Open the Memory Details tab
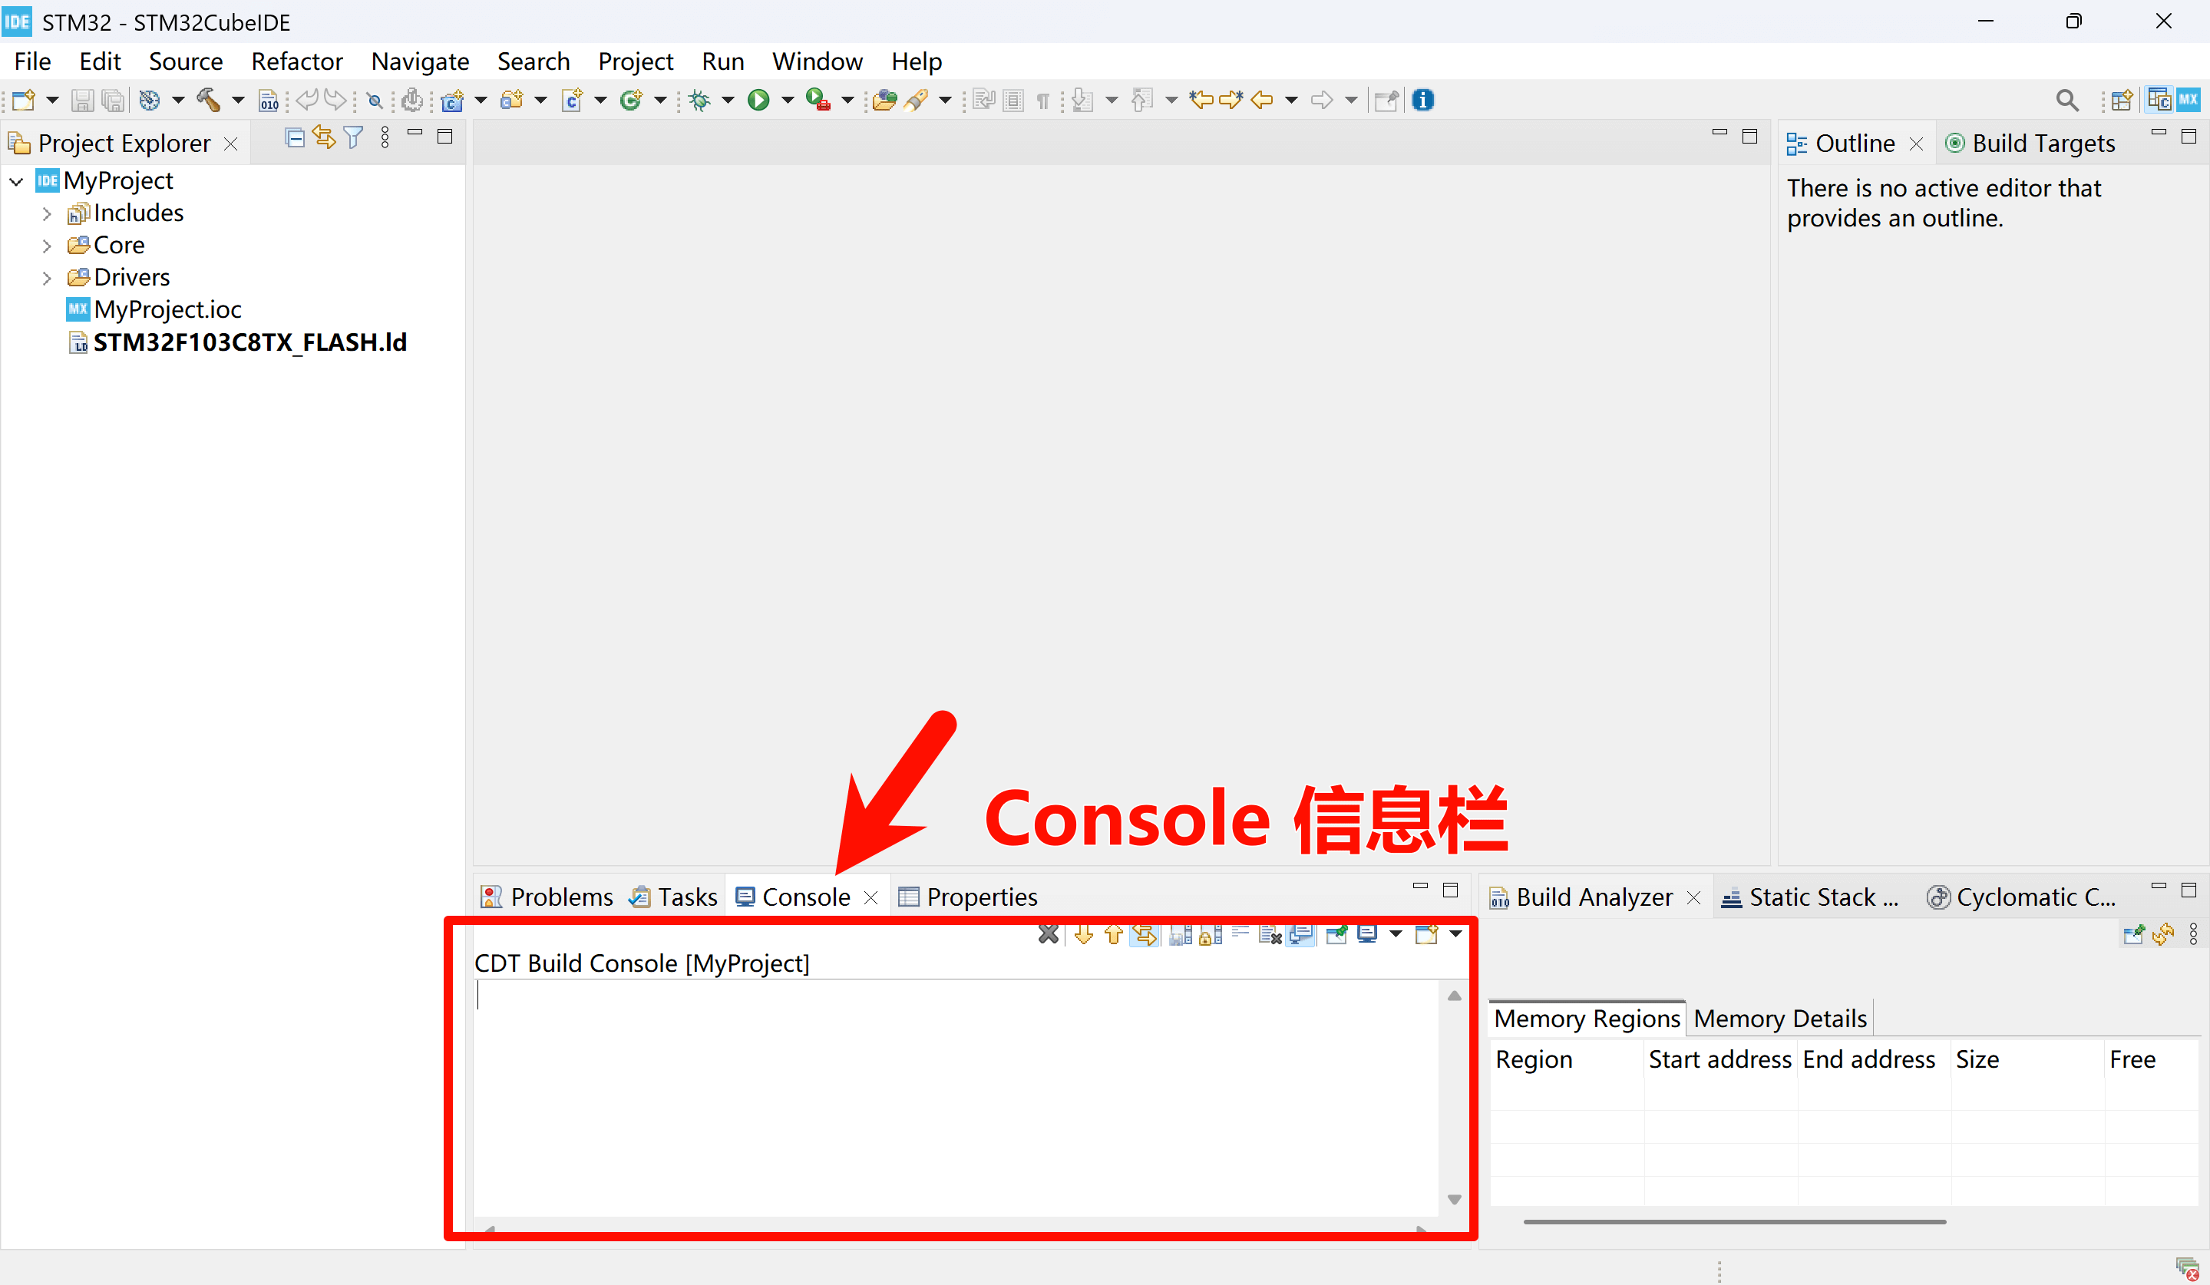This screenshot has height=1285, width=2210. pos(1779,1019)
